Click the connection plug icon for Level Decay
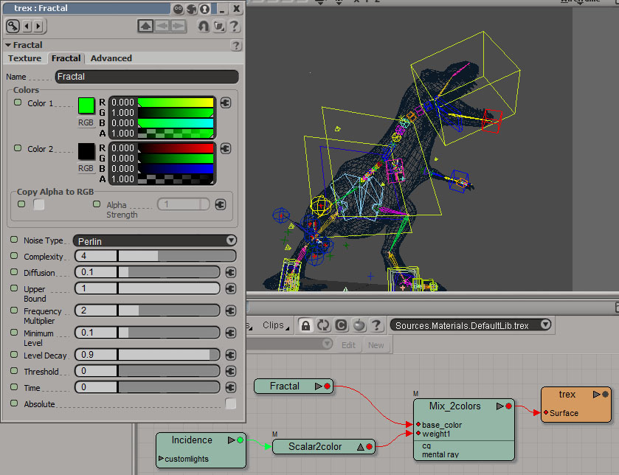The image size is (619, 475). [x=230, y=355]
